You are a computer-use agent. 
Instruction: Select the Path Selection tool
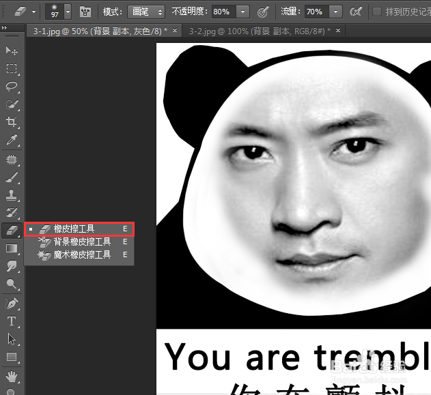point(12,339)
